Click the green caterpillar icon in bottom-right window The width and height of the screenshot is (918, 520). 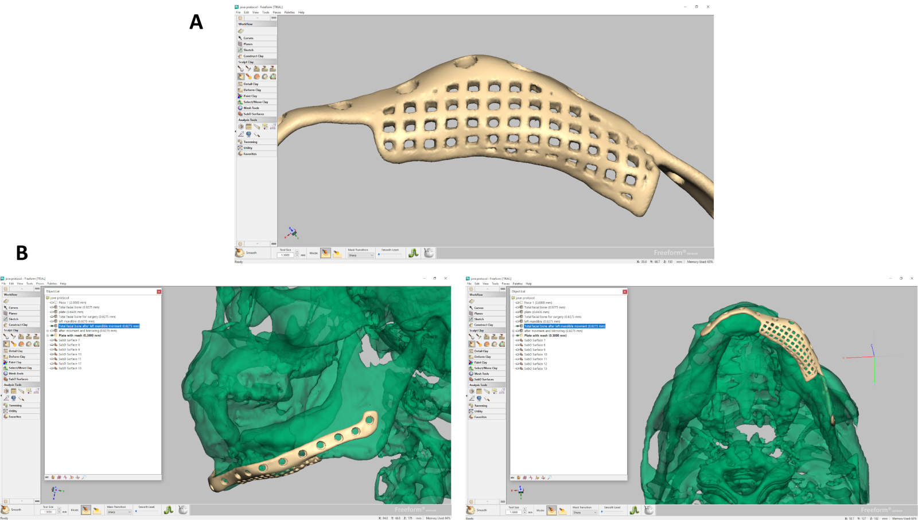(x=634, y=510)
